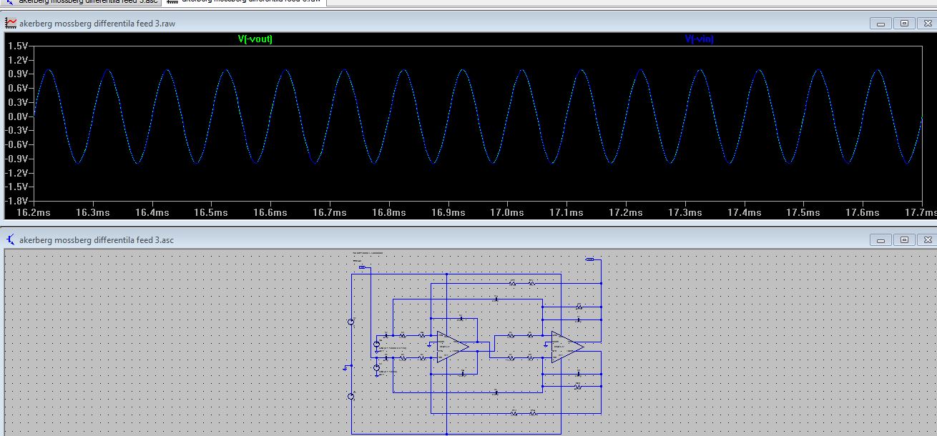Click the -1.8V vertical axis label
The width and height of the screenshot is (937, 436).
click(16, 201)
